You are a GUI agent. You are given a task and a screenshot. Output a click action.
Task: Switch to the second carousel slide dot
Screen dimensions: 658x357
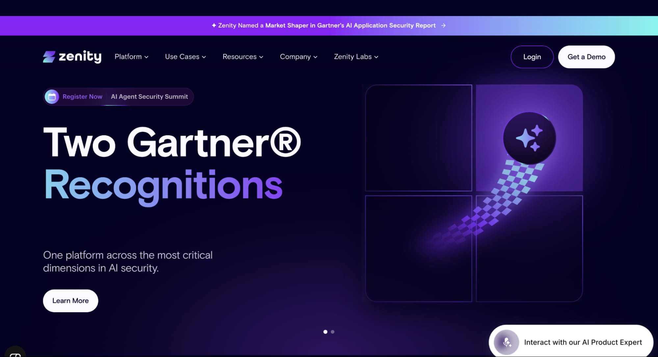tap(332, 332)
